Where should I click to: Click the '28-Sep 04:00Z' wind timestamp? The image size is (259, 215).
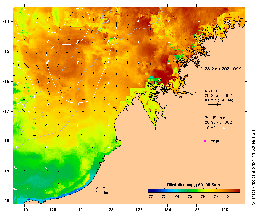point(218,123)
